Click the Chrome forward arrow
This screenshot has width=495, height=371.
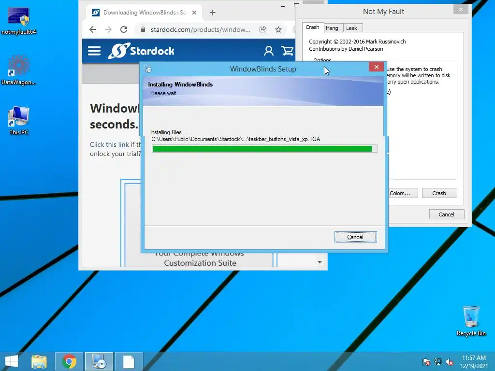click(108, 29)
